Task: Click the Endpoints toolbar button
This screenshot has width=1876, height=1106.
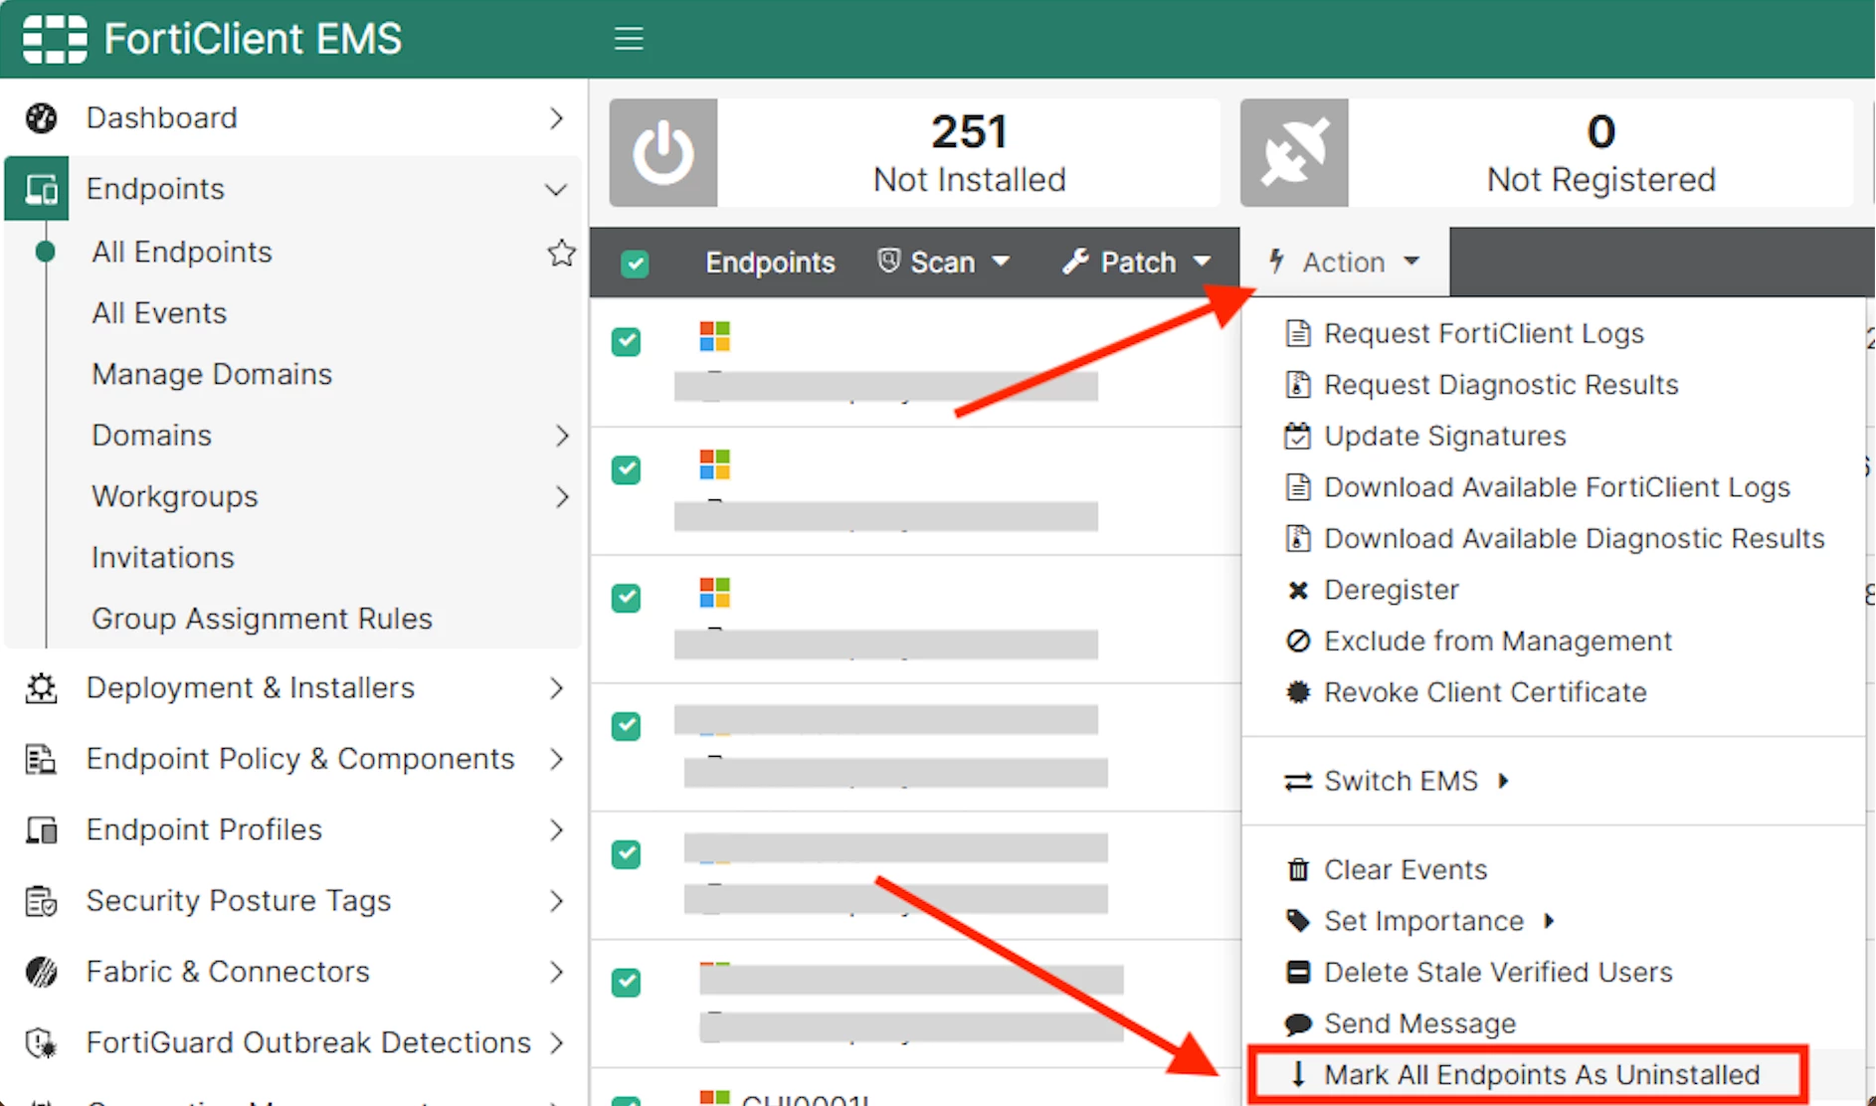Action: click(x=770, y=263)
